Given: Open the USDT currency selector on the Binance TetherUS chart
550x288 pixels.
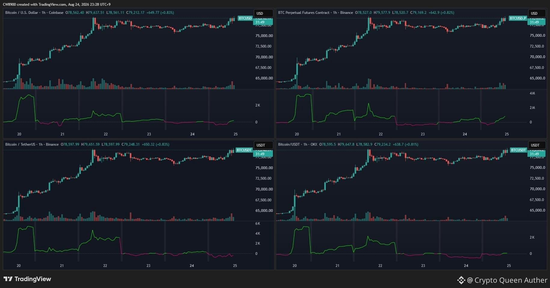Looking at the screenshot, I should (264, 145).
